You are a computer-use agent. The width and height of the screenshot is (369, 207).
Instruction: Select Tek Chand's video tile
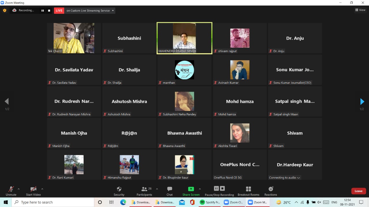tap(74, 38)
